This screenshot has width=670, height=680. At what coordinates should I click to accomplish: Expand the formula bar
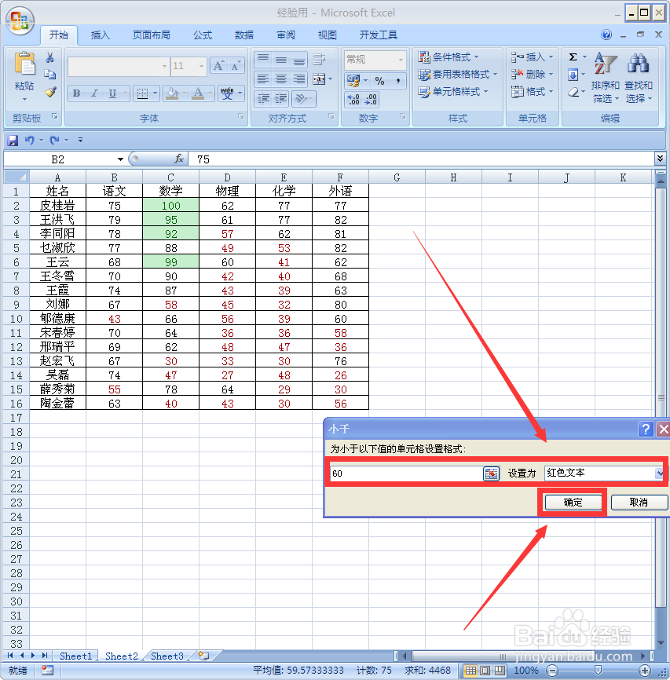[x=660, y=159]
